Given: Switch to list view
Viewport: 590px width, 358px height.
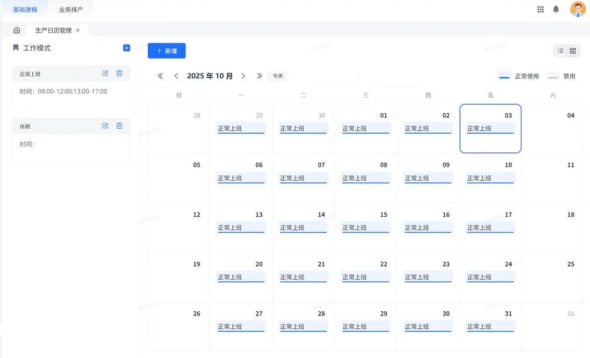Looking at the screenshot, I should [x=560, y=51].
